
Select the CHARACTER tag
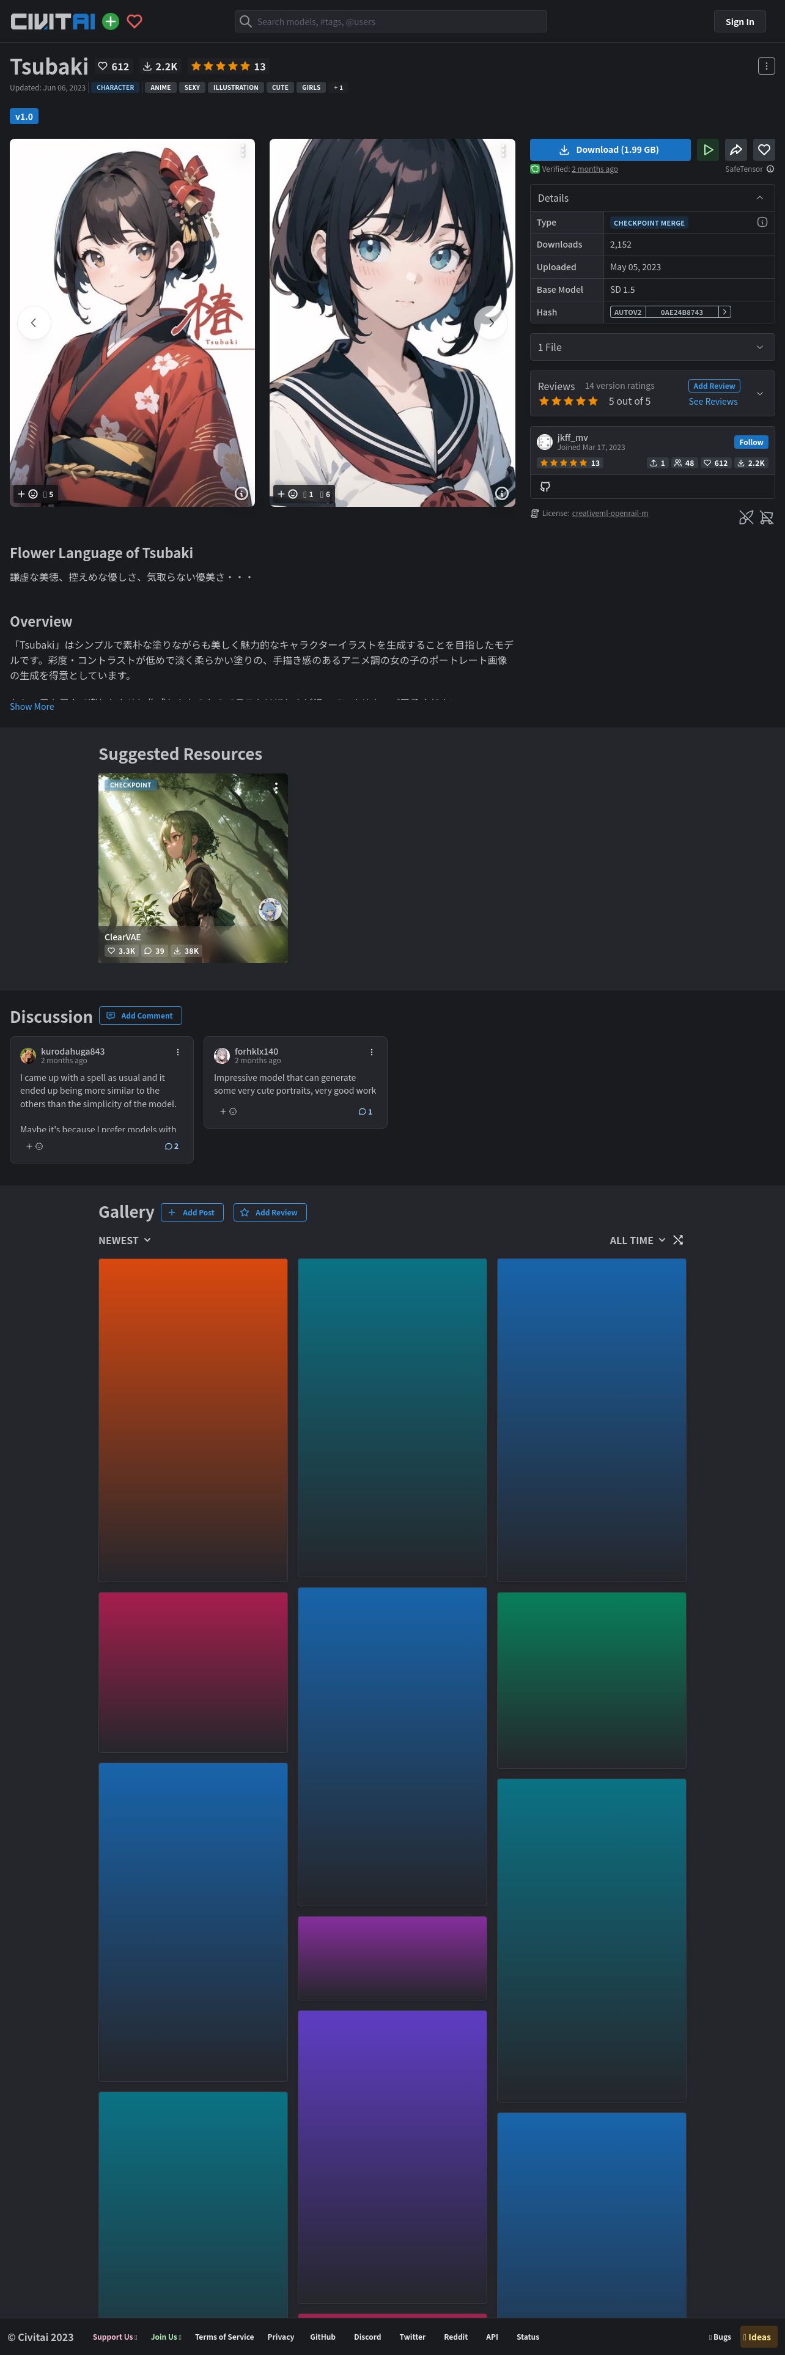115,88
